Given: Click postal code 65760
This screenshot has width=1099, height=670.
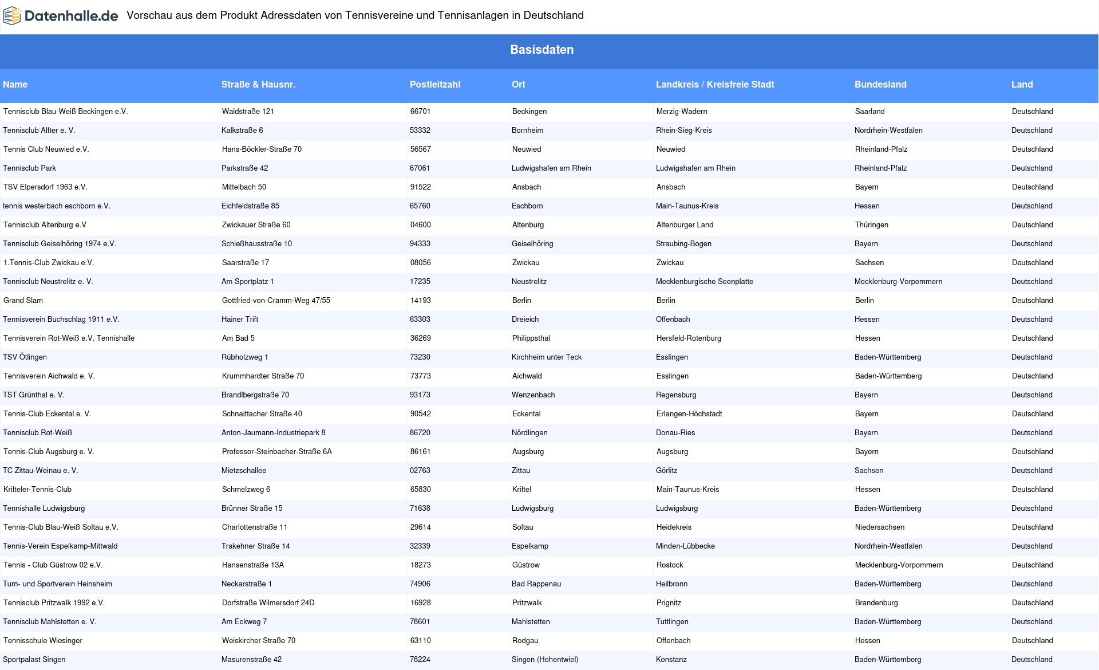Looking at the screenshot, I should tap(420, 206).
